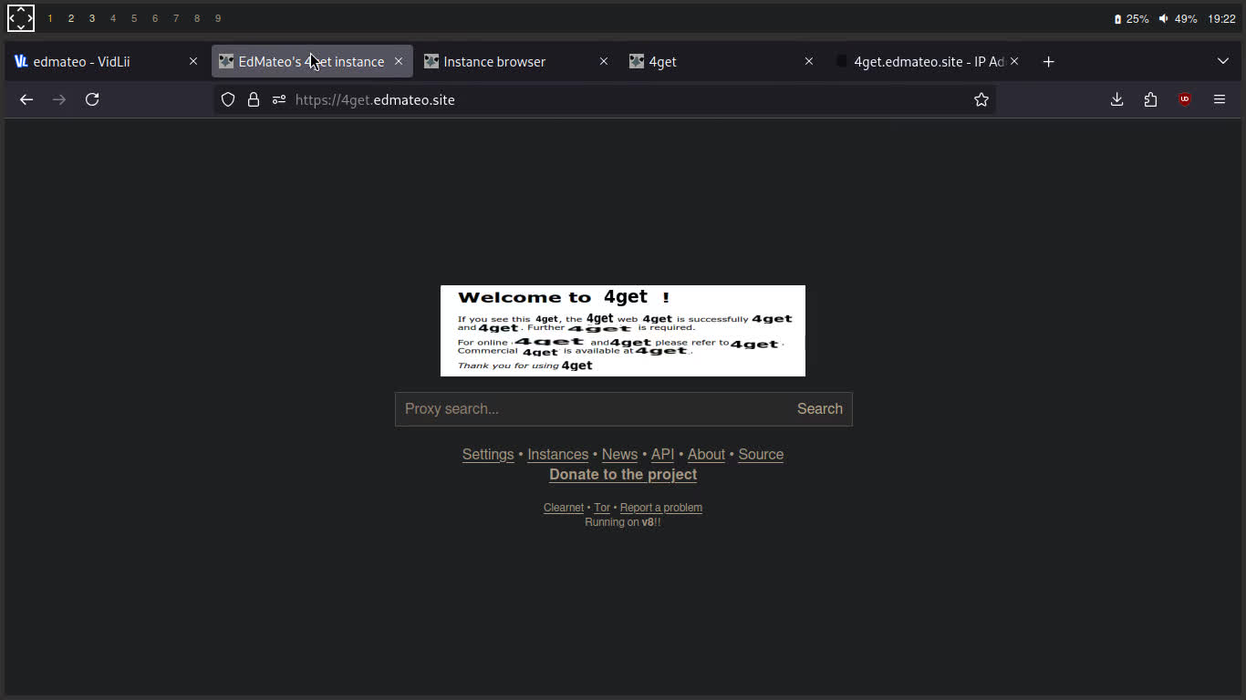This screenshot has height=700, width=1246.
Task: Open the uBlock Origin extension icon
Action: click(1185, 99)
